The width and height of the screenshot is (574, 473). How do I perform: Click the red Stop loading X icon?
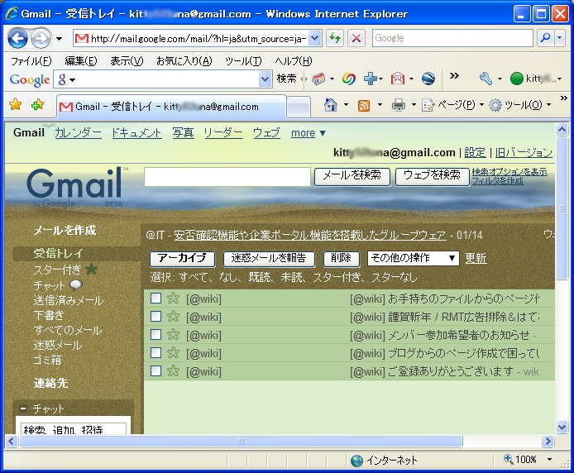(x=356, y=38)
